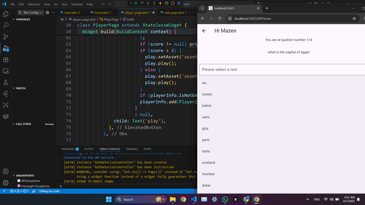Choose the cairo answer option
The height and width of the screenshot is (205, 365).
pyautogui.click(x=206, y=117)
